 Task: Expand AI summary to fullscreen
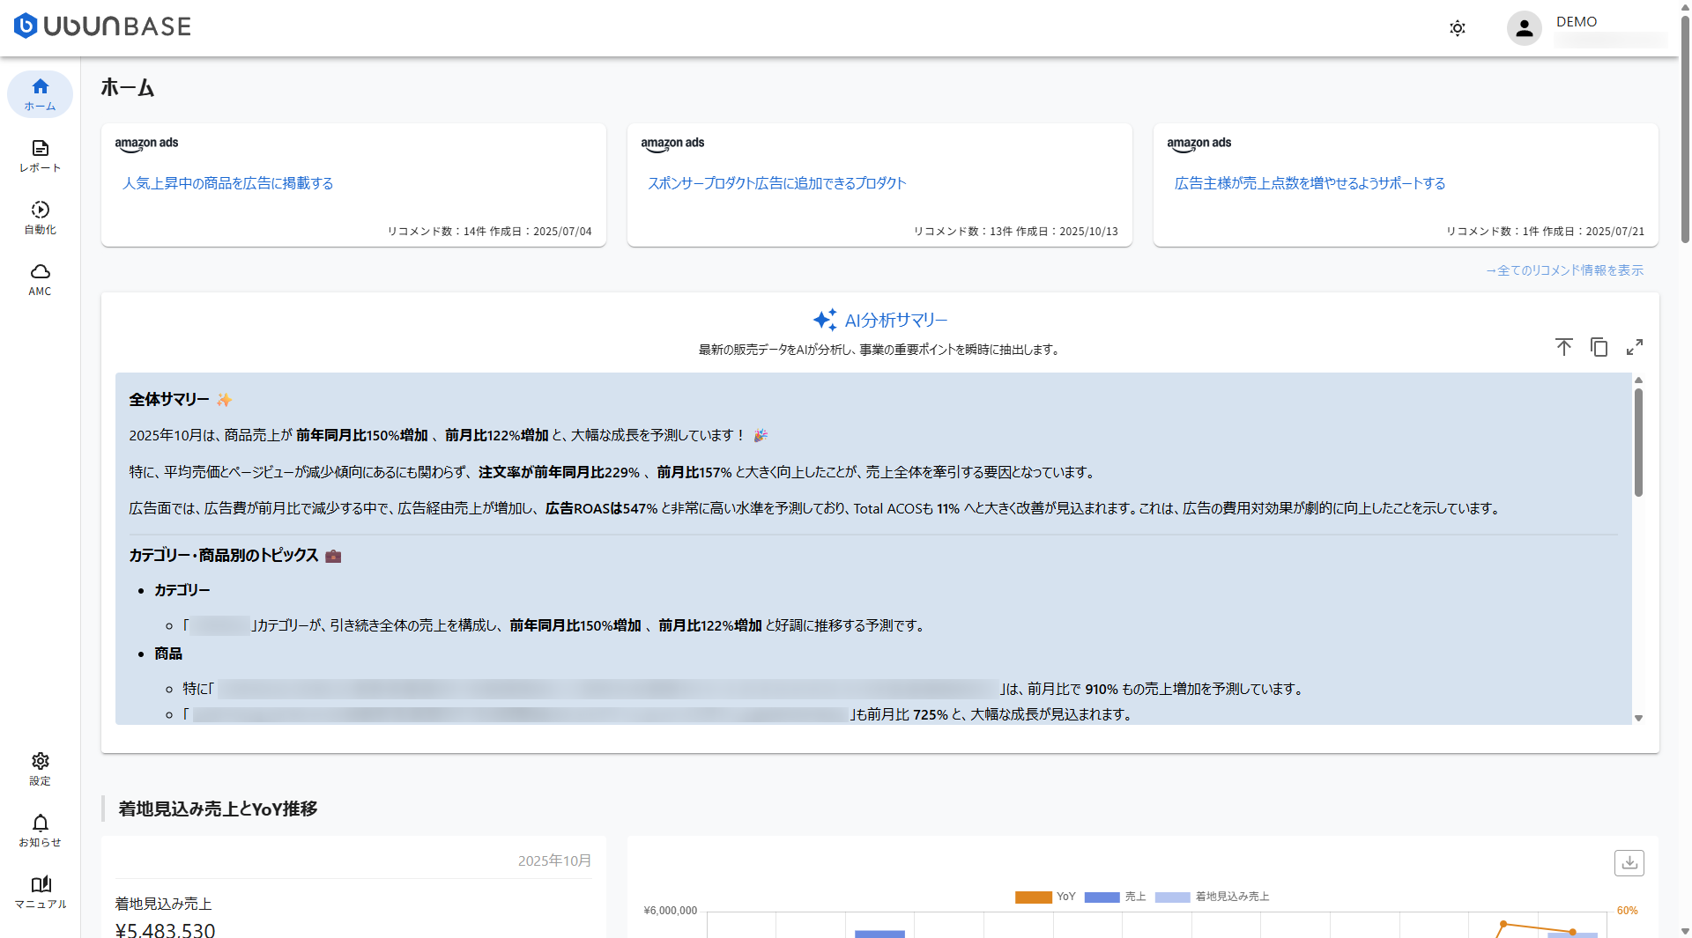coord(1634,347)
